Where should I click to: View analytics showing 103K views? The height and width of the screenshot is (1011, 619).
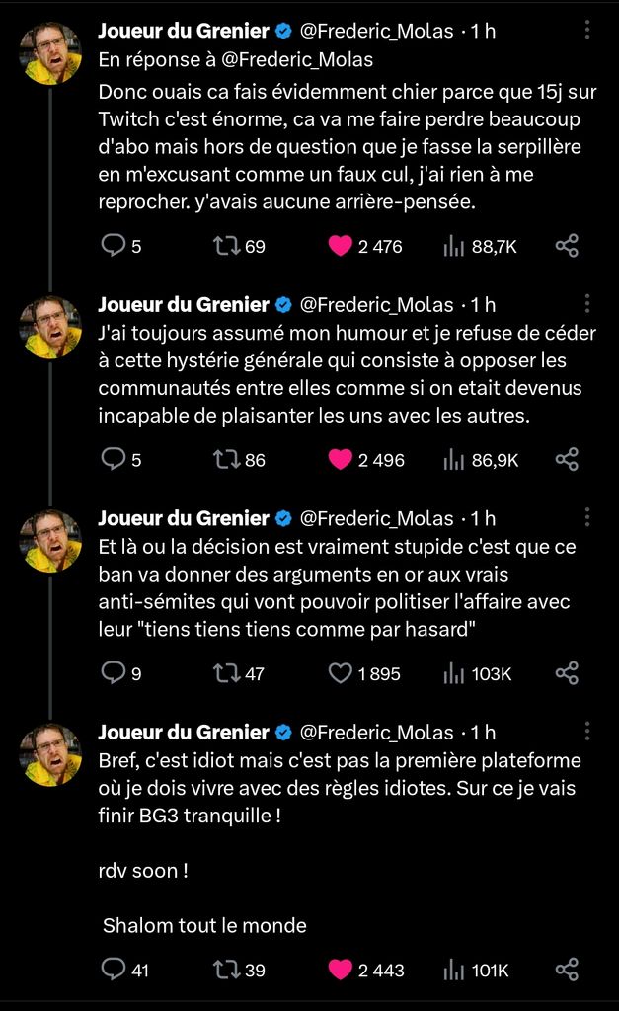click(x=478, y=673)
